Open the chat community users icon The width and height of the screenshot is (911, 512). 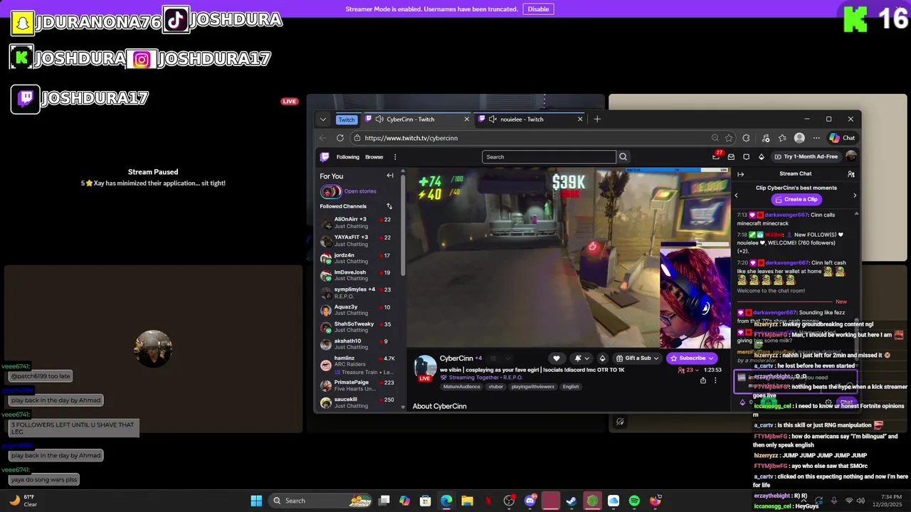pos(851,174)
